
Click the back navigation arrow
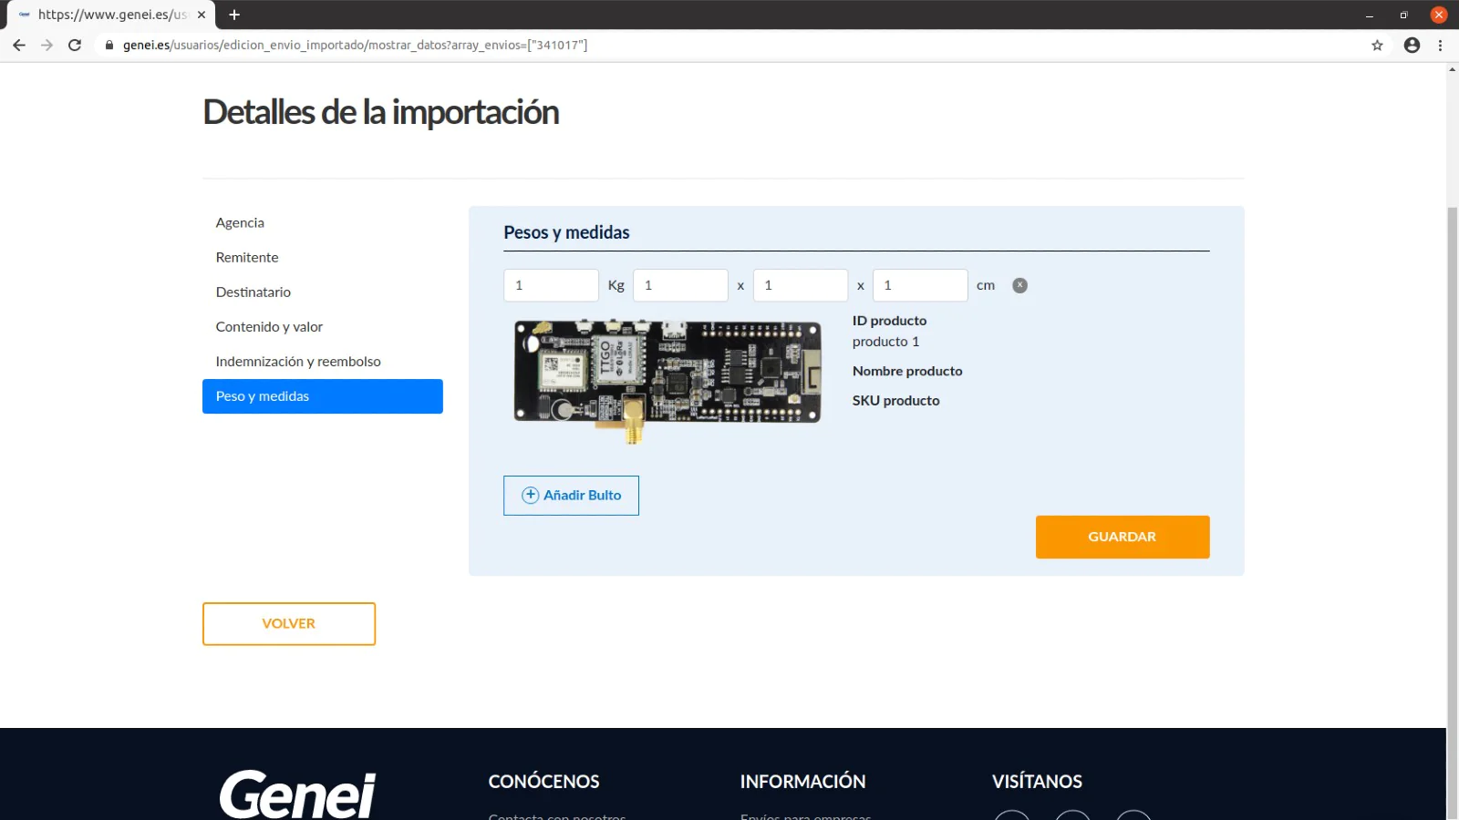(18, 45)
